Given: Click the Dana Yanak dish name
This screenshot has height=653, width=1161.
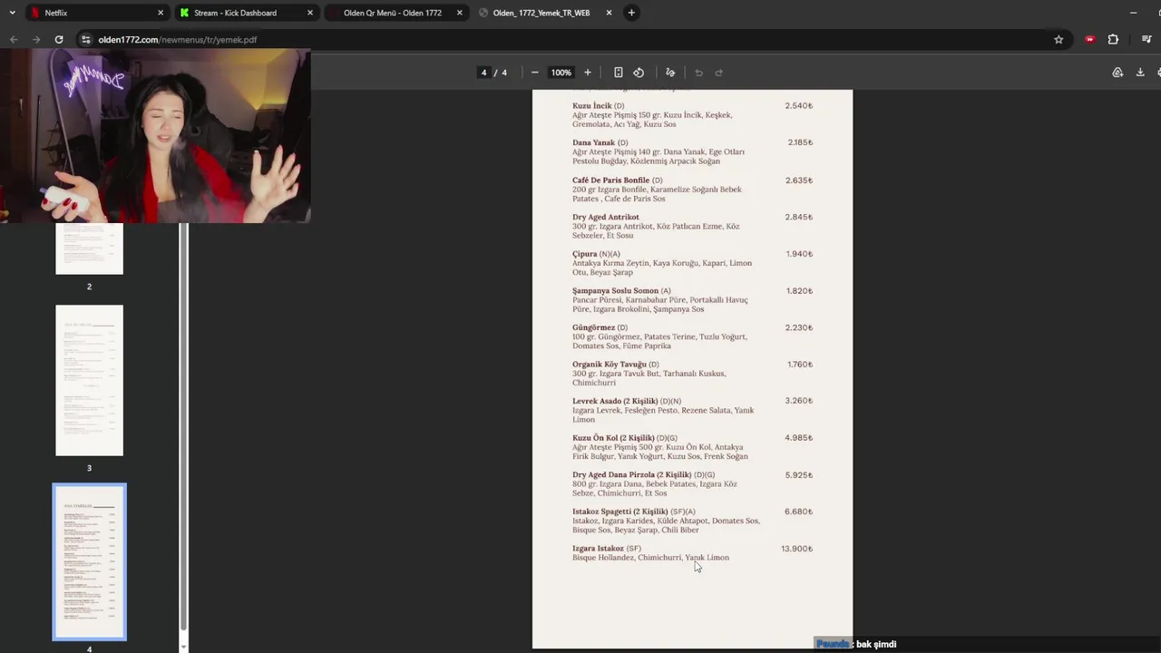Looking at the screenshot, I should 594,142.
